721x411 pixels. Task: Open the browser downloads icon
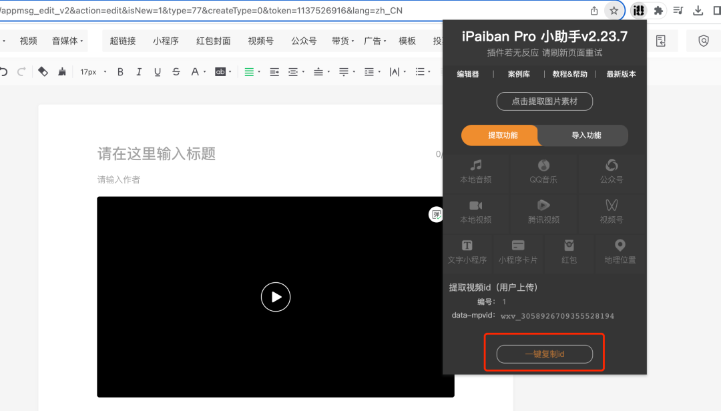point(698,11)
